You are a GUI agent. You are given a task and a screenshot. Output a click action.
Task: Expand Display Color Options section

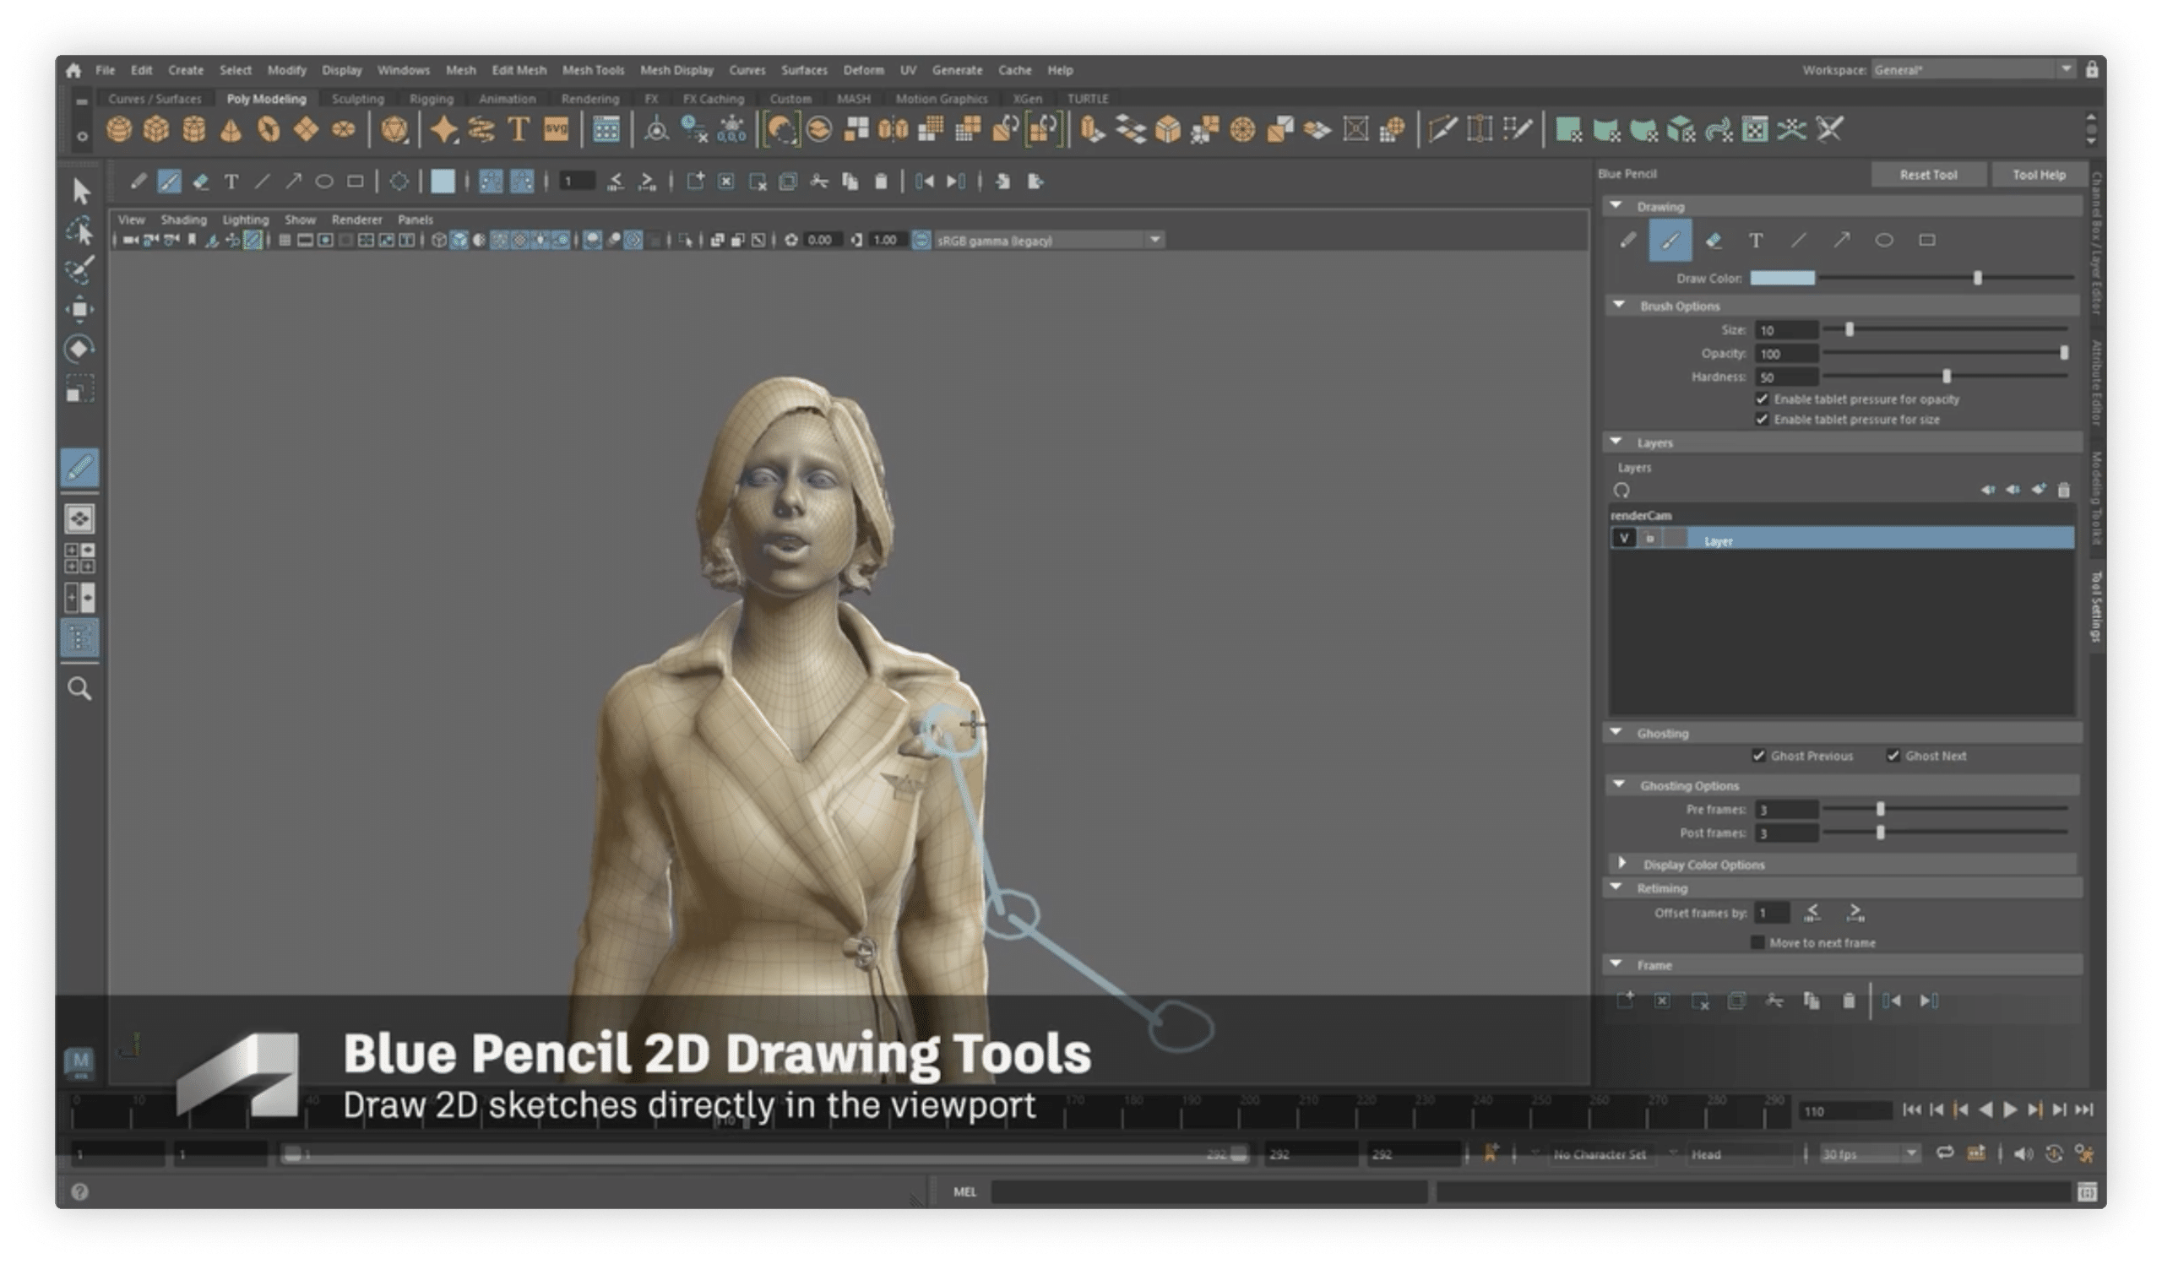(1621, 863)
